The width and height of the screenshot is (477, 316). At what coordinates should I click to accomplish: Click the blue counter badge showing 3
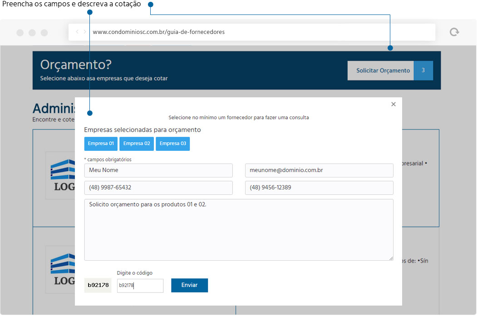click(423, 71)
